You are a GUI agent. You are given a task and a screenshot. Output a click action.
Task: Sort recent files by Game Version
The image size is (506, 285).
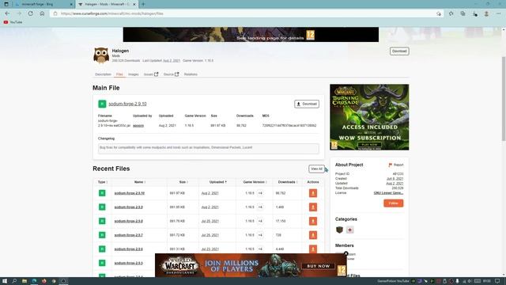pos(255,182)
